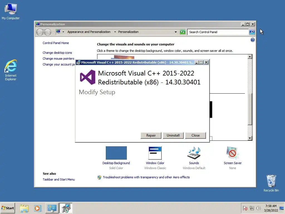Open Troubleshoot transparency and Aero effects link

[146, 177]
